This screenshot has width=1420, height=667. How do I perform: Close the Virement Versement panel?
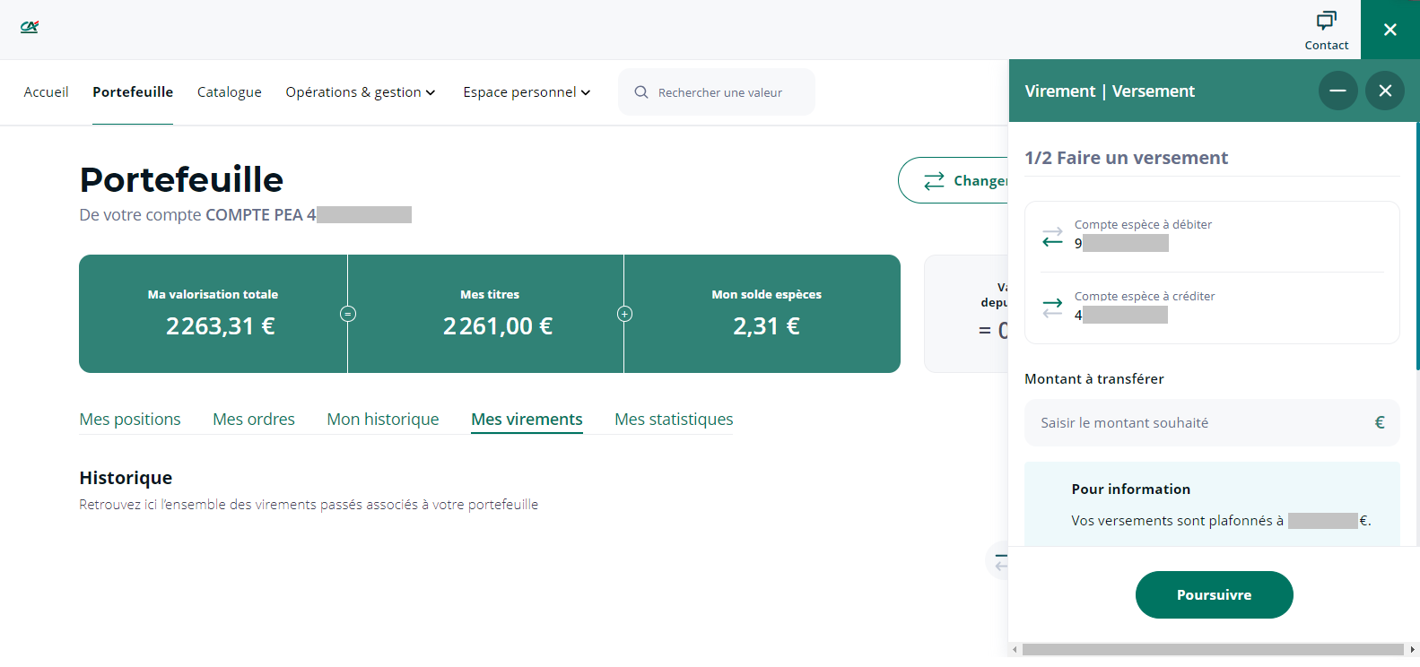click(1385, 91)
